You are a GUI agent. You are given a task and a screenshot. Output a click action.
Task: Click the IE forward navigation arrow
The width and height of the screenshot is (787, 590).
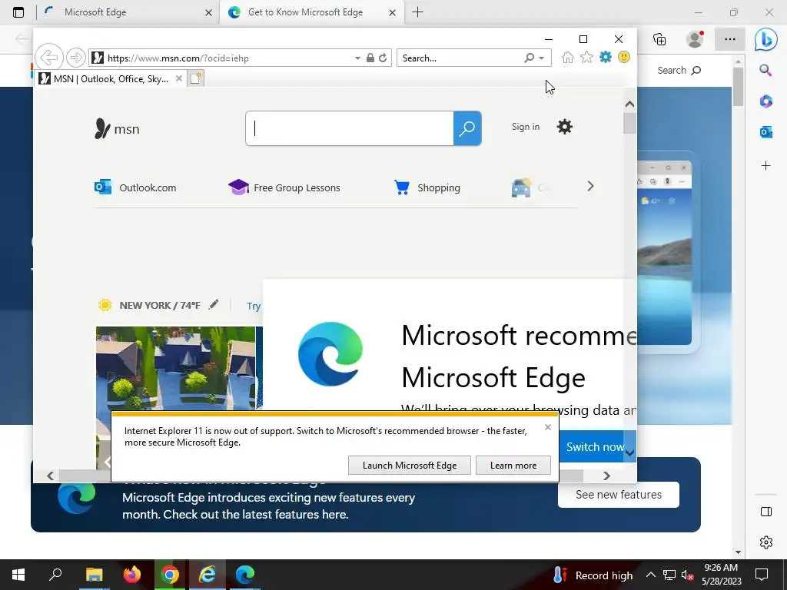tap(76, 58)
